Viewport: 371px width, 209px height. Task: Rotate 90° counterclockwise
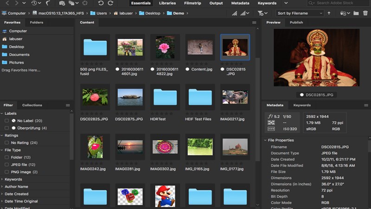(x=101, y=3)
